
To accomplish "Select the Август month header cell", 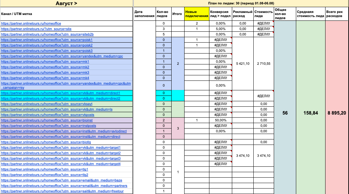I will [x=66, y=3].
